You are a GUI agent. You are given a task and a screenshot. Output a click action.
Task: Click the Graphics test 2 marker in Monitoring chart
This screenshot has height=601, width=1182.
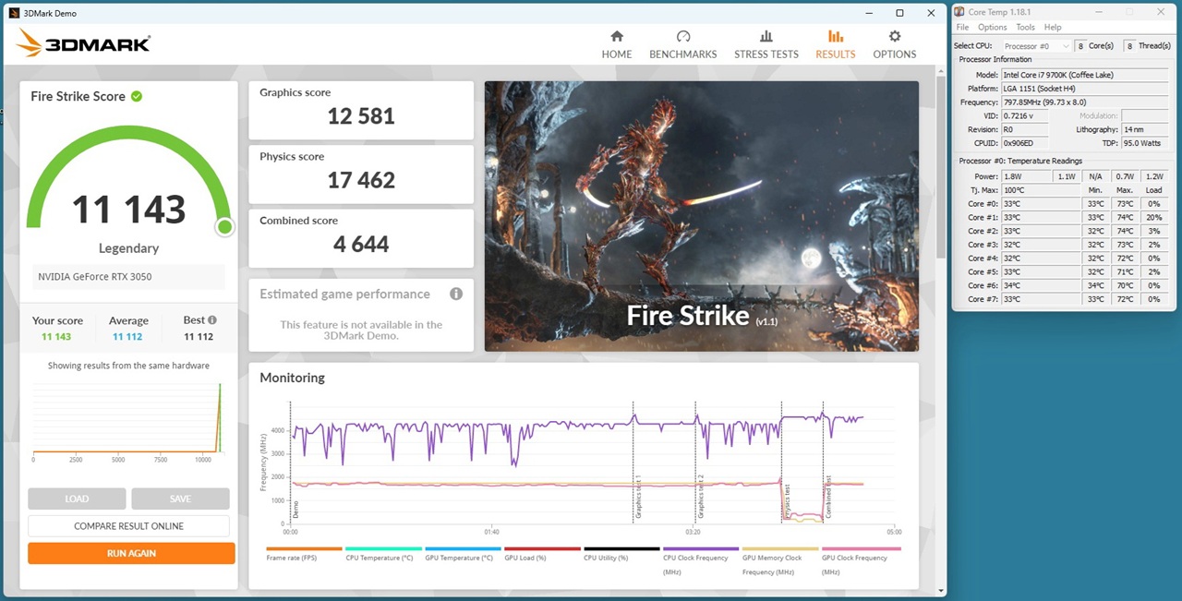pyautogui.click(x=700, y=497)
